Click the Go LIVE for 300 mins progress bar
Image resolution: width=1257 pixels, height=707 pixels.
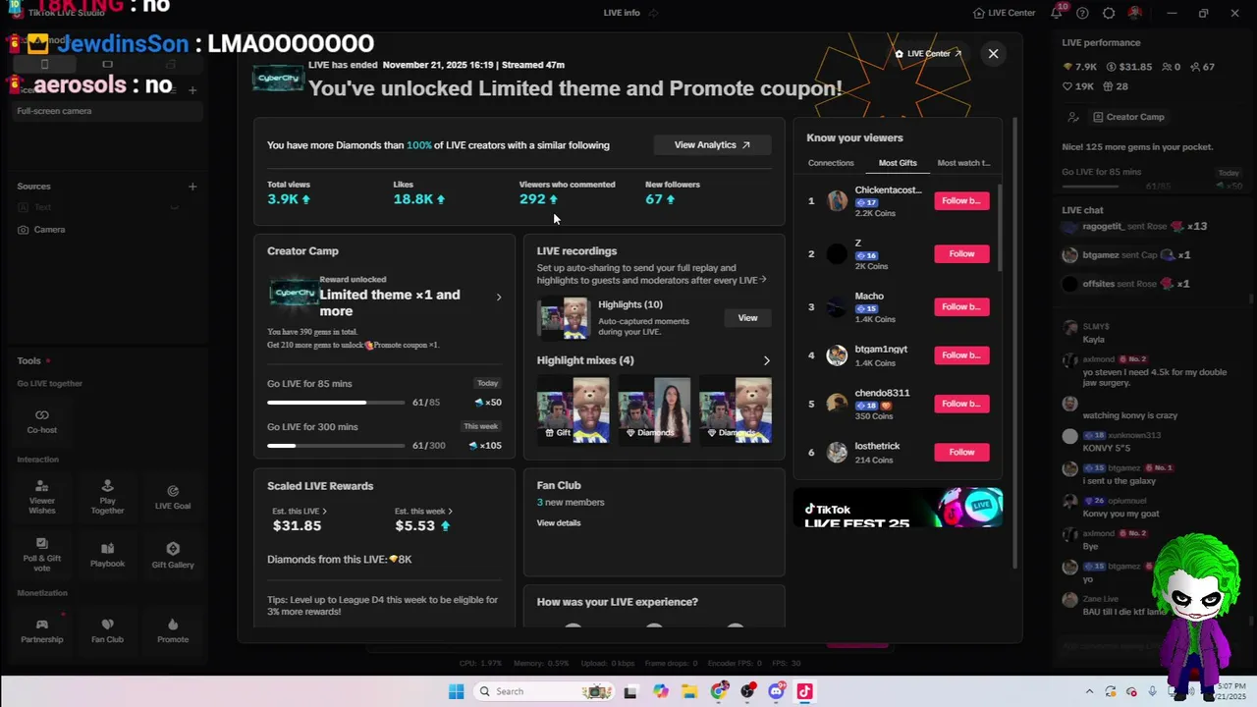coord(336,446)
